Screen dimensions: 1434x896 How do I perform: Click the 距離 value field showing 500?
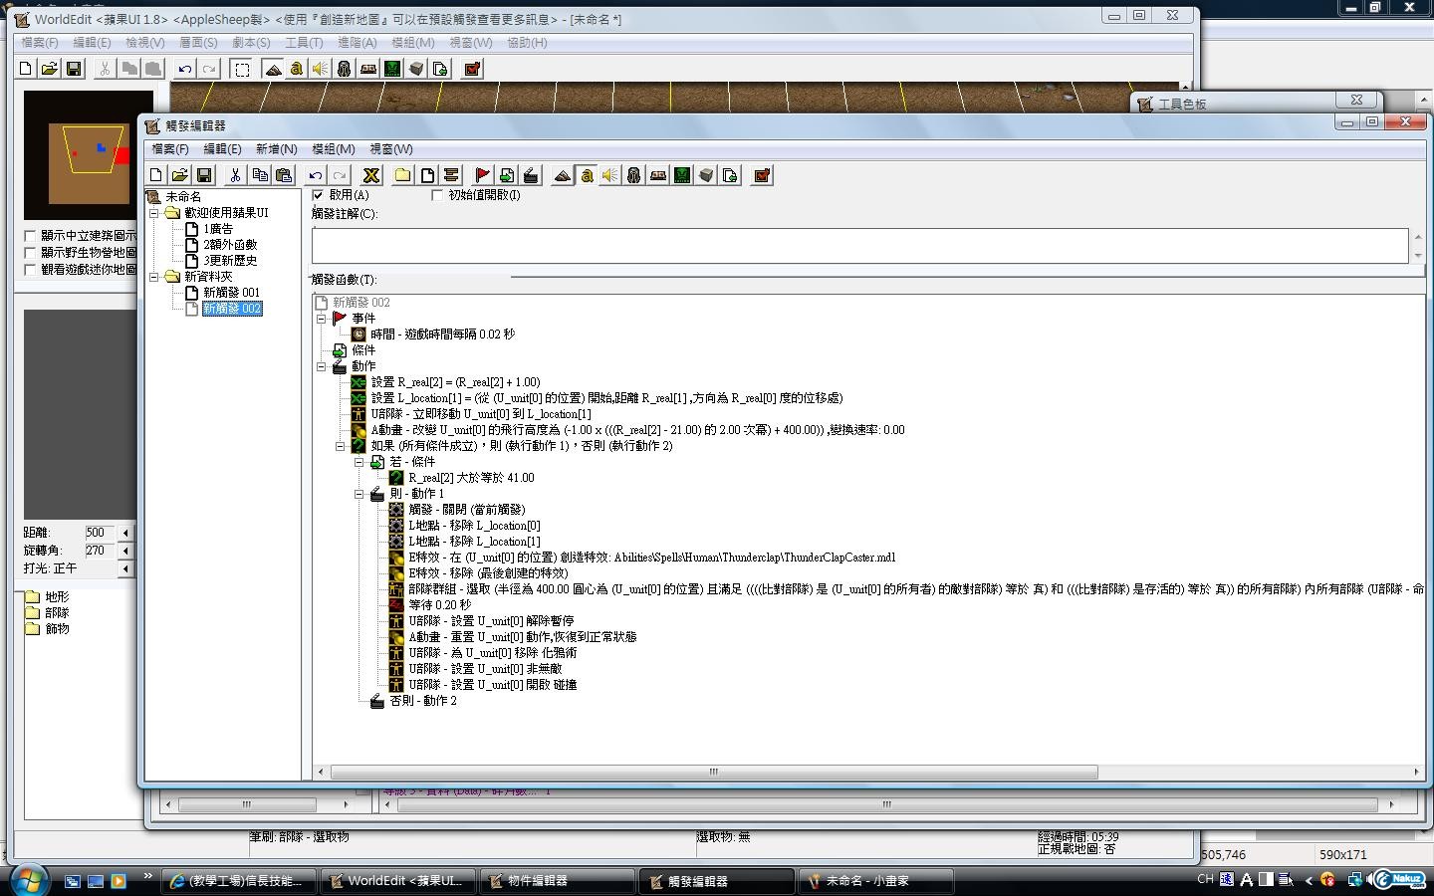[x=101, y=533]
